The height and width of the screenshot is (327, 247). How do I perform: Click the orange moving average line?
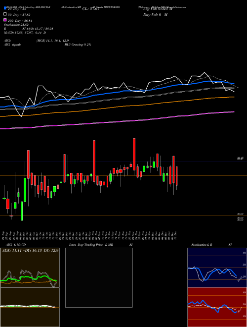click(x=117, y=107)
